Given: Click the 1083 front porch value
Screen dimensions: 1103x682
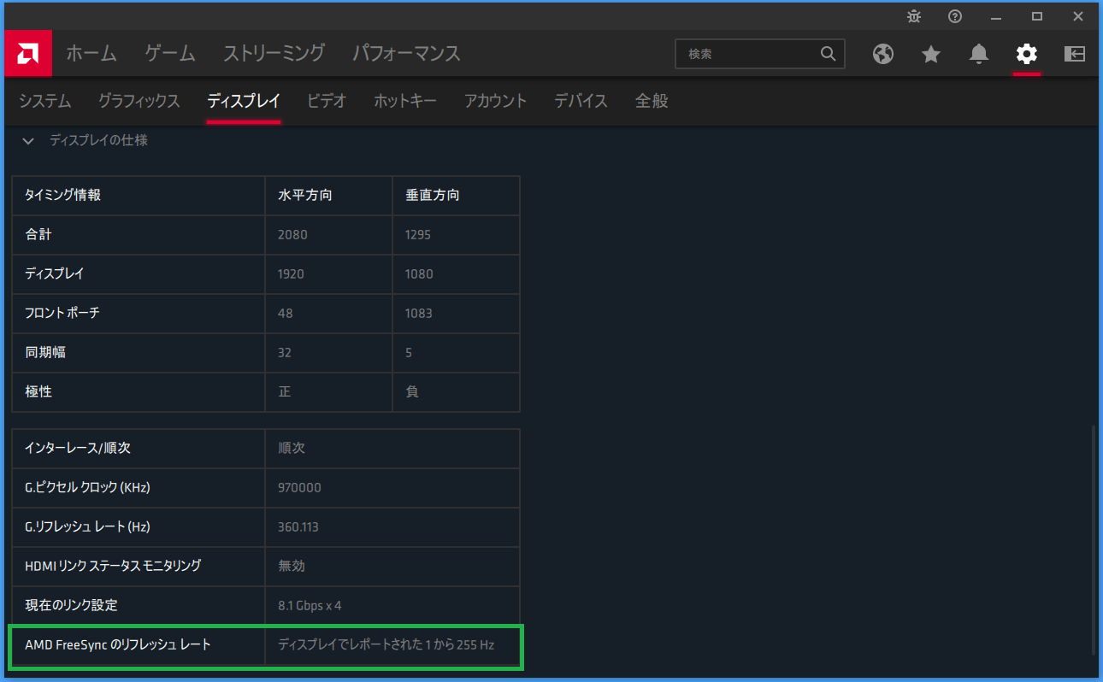Looking at the screenshot, I should click(x=419, y=313).
